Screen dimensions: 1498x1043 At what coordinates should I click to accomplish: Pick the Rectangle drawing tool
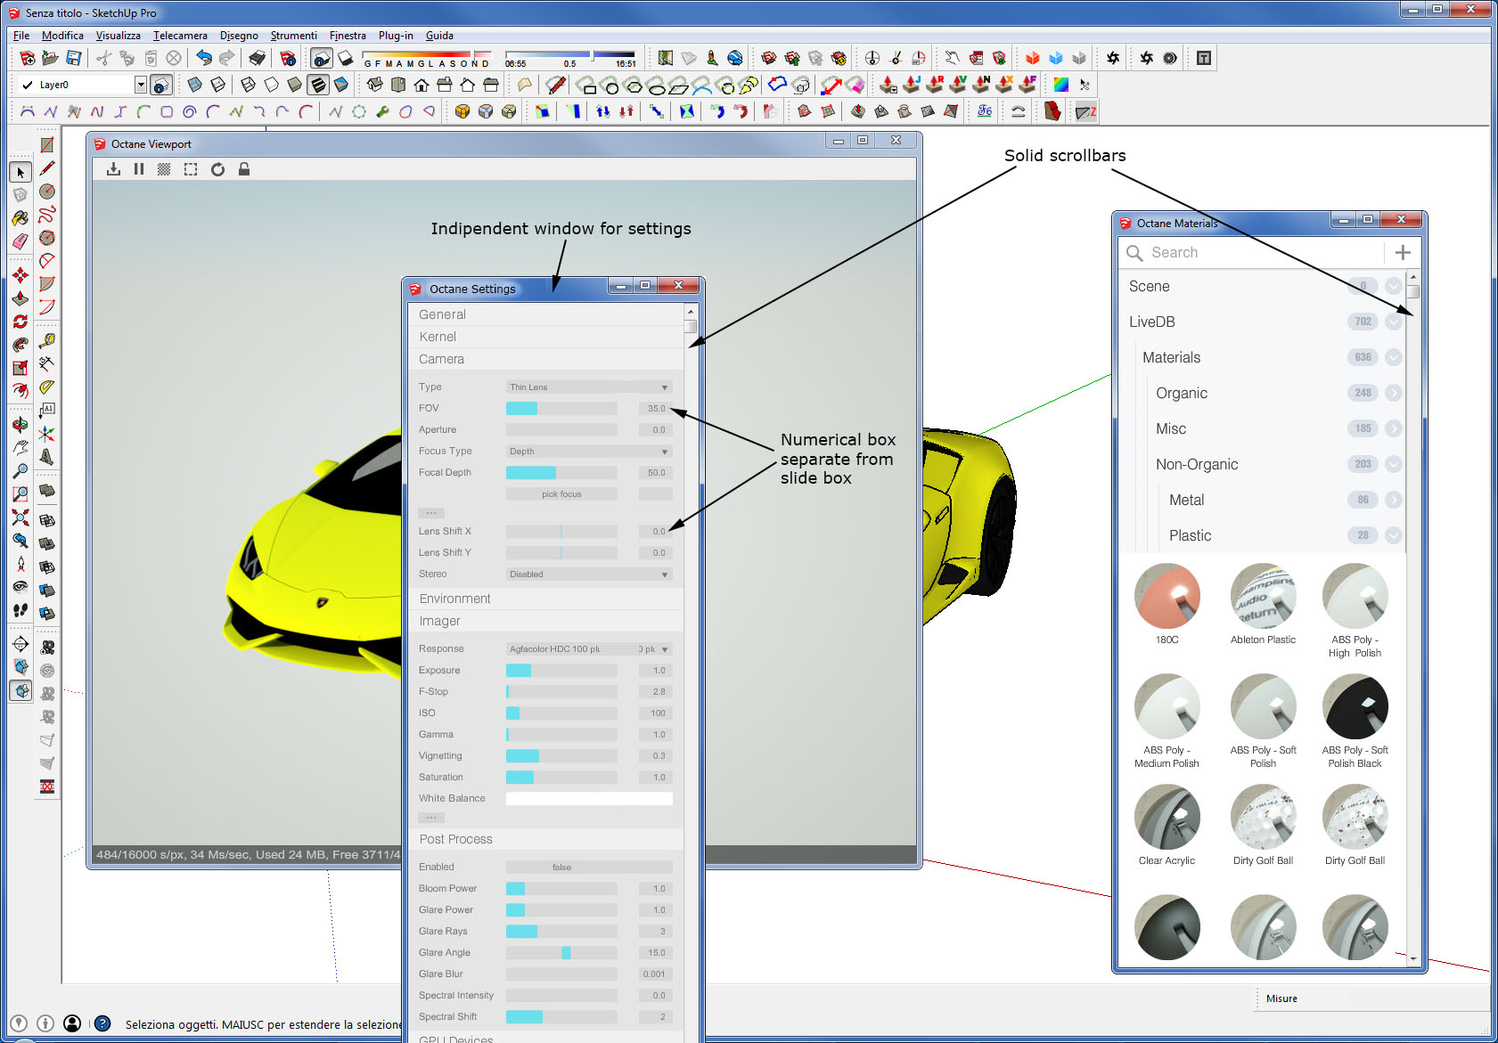47,145
